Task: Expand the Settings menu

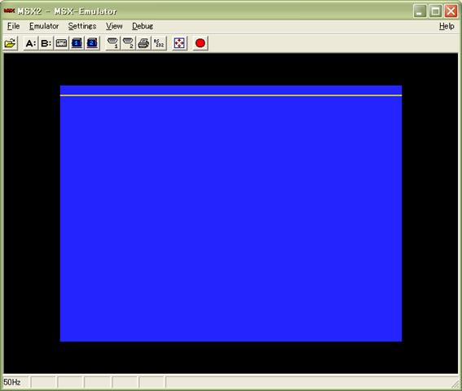Action: pos(82,26)
